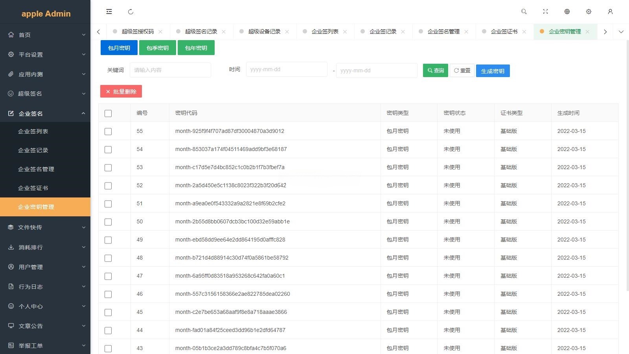Click the 生成密钥 button
The width and height of the screenshot is (629, 354).
493,71
